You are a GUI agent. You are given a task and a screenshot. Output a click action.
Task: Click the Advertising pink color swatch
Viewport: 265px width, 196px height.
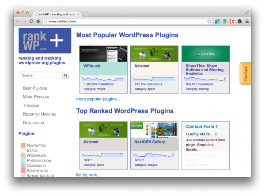pyautogui.click(x=23, y=171)
